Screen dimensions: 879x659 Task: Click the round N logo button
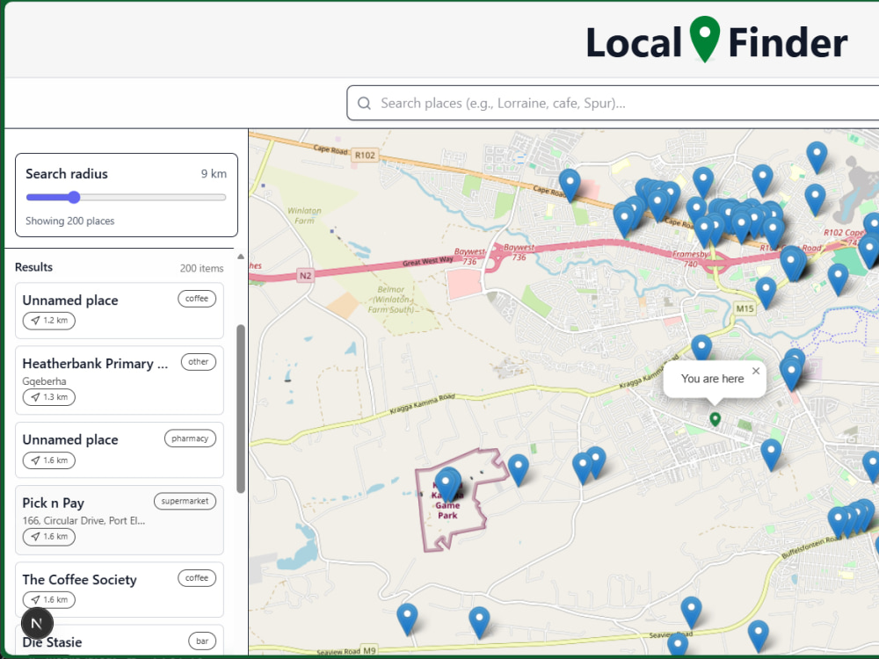(x=37, y=623)
